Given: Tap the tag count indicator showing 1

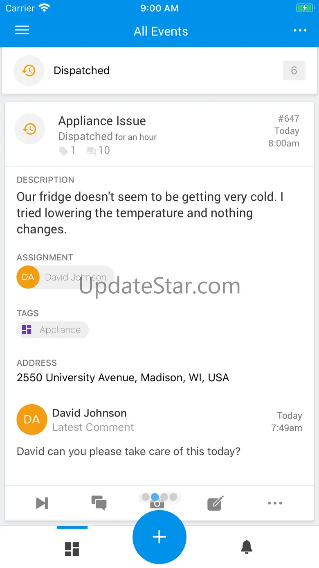Looking at the screenshot, I should click(67, 151).
